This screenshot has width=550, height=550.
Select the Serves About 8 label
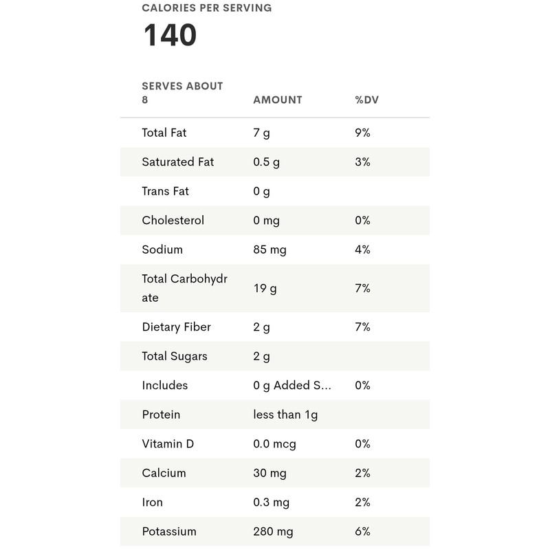pos(182,93)
